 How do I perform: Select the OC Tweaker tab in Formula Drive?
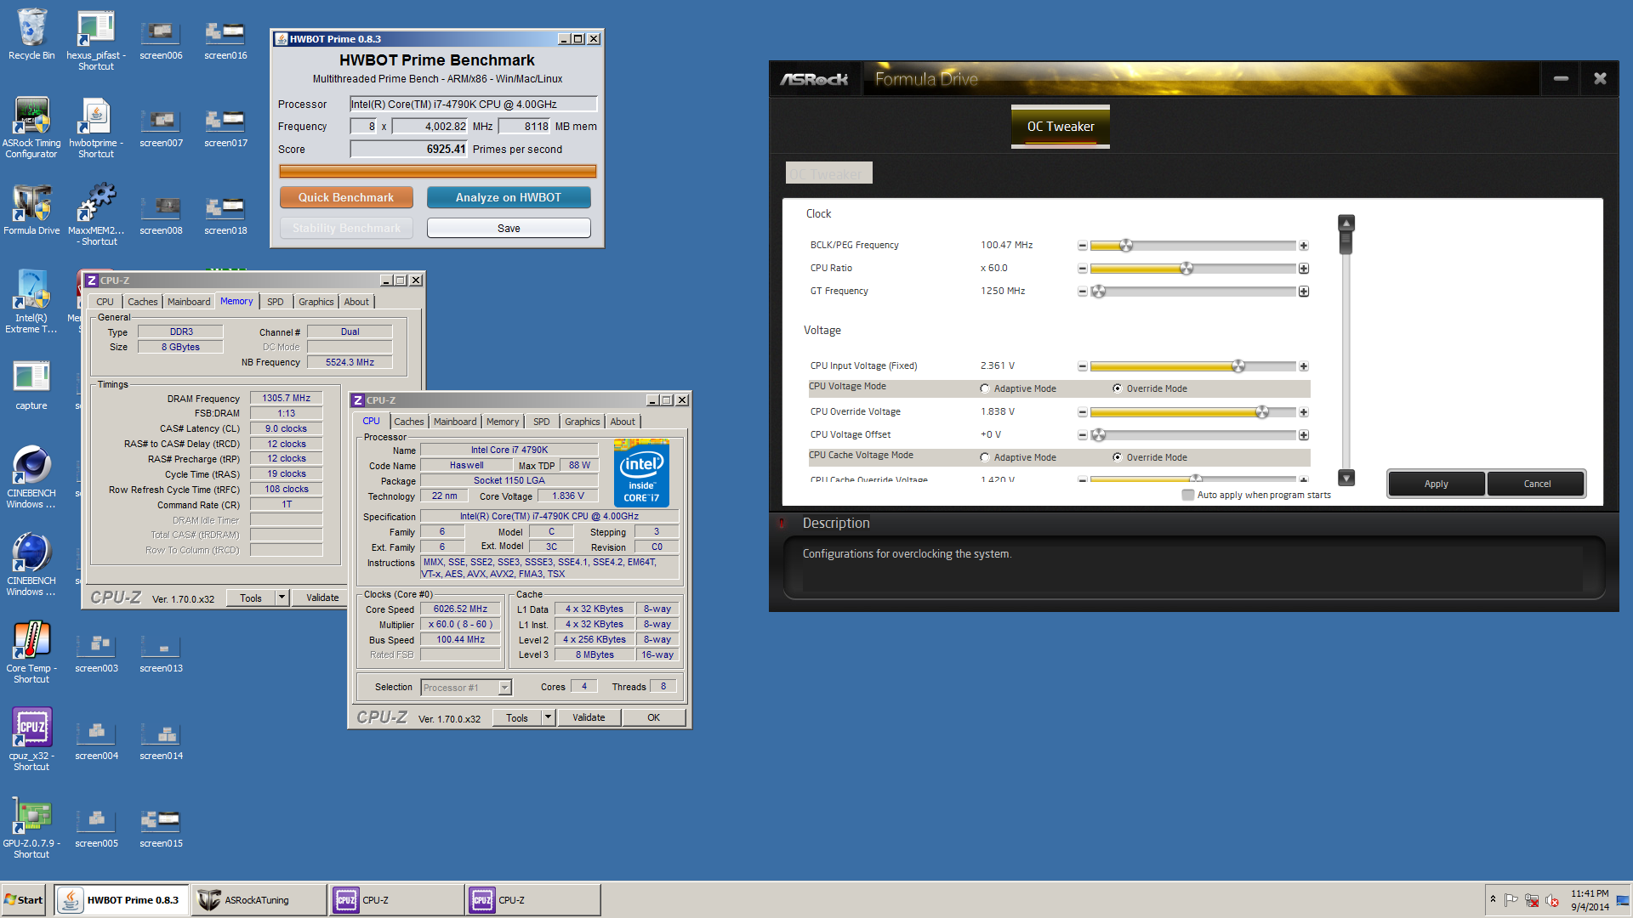click(1061, 127)
